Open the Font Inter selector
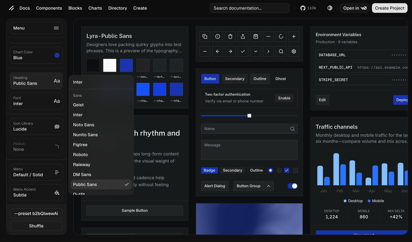Screen dimensions: 412x242 (x=36, y=101)
